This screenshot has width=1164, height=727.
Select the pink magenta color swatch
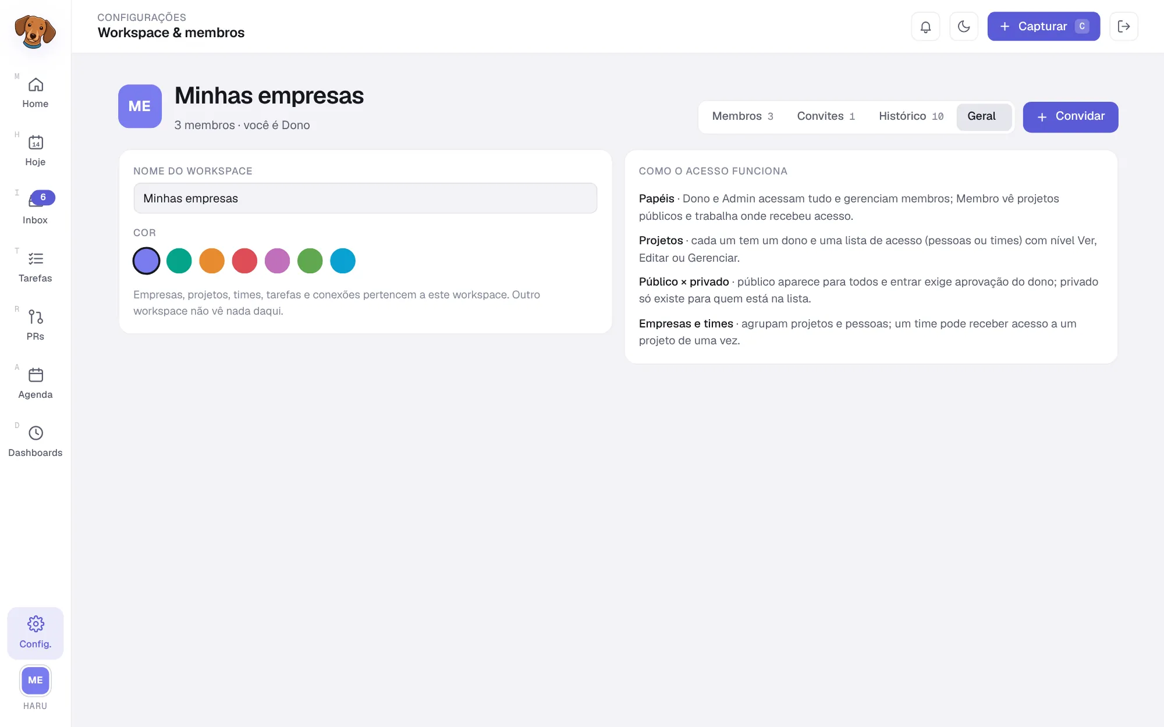[277, 261]
